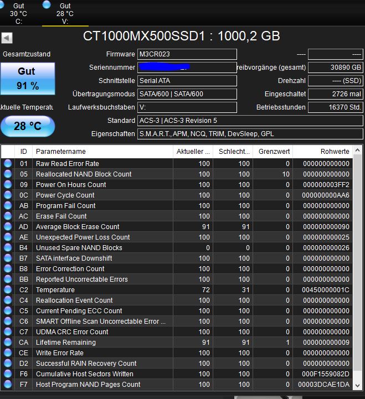
Task: Click the Firmware field M3CR023
Action: (187, 54)
